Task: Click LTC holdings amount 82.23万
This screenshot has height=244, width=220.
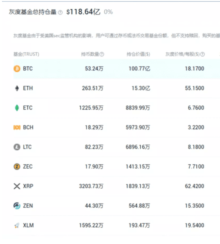Action: [94, 147]
